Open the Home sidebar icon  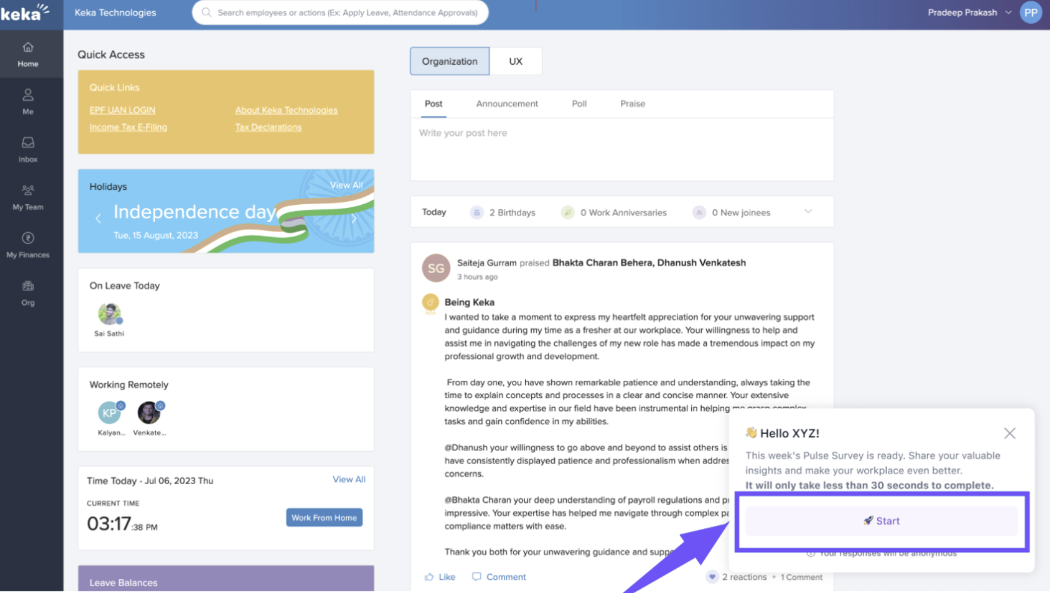coord(28,48)
